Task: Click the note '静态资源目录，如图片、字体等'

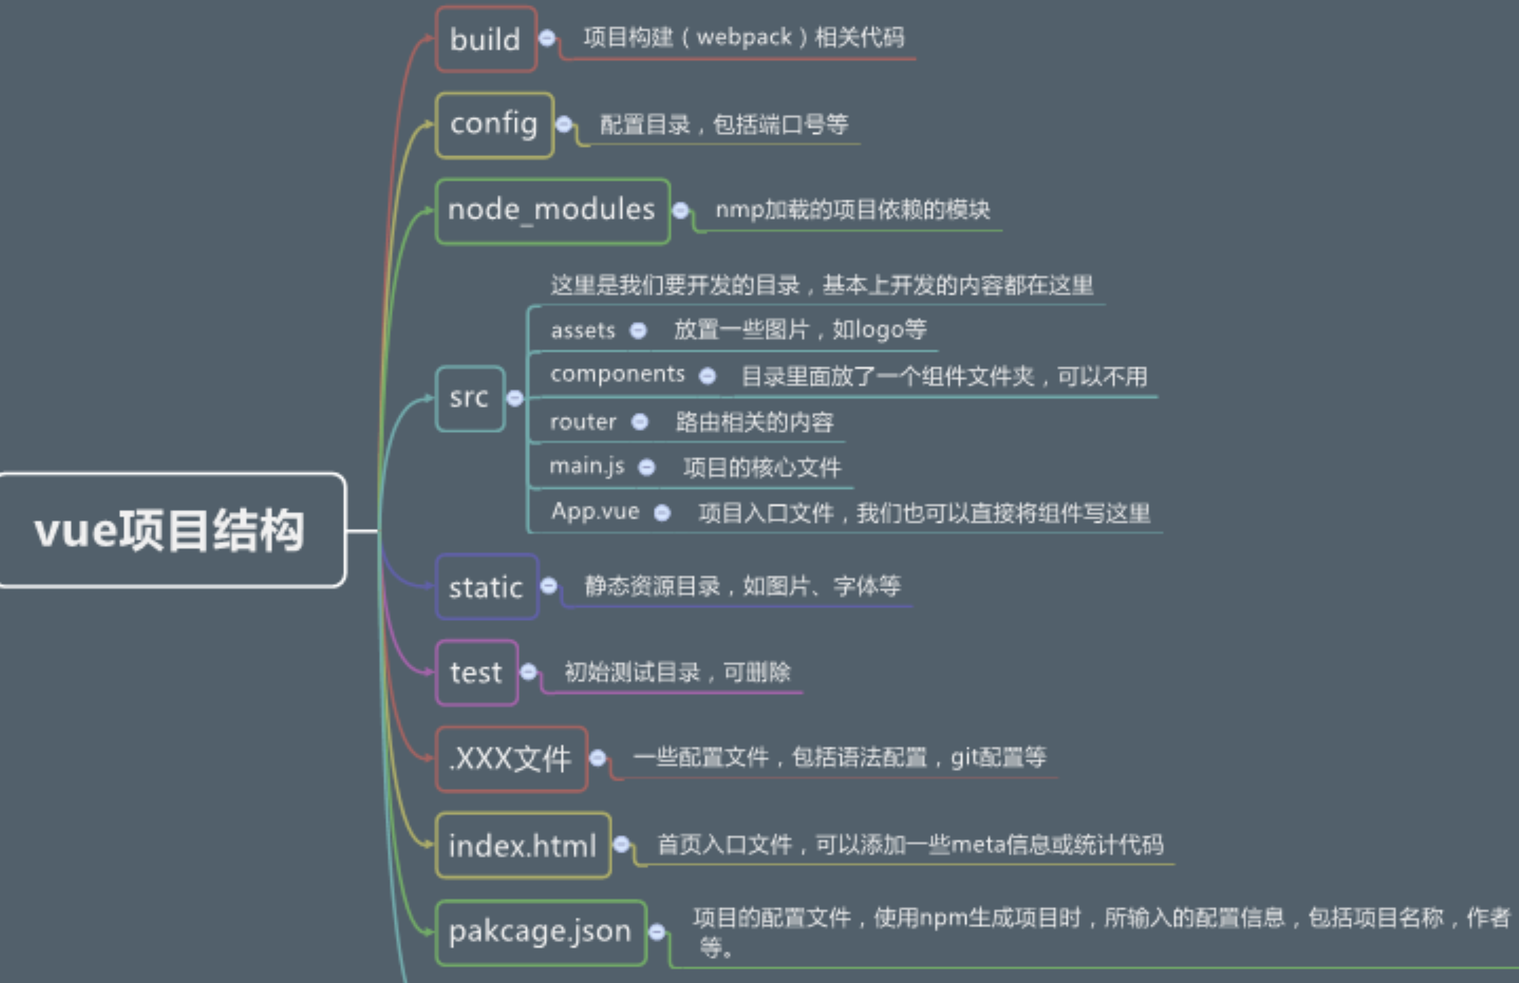Action: [742, 585]
